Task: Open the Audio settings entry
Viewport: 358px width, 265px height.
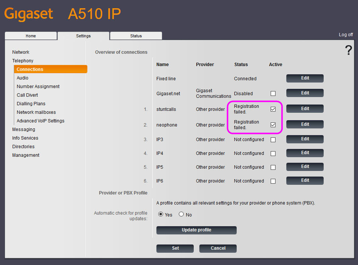Action: click(x=22, y=78)
